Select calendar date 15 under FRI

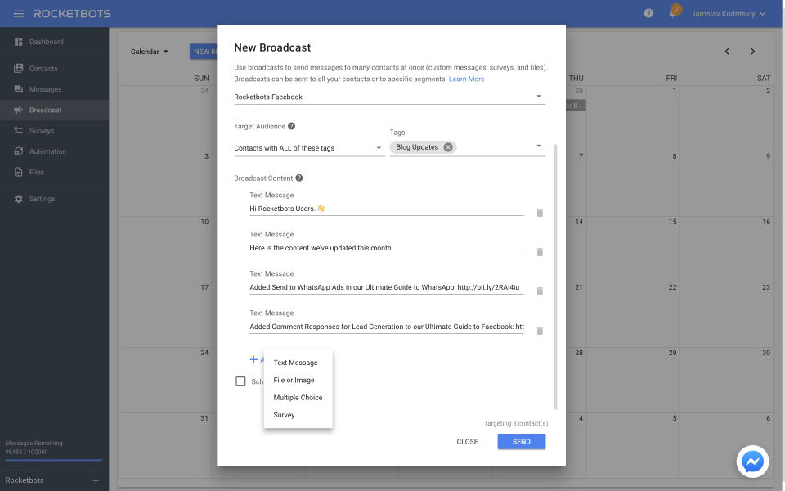pos(672,222)
